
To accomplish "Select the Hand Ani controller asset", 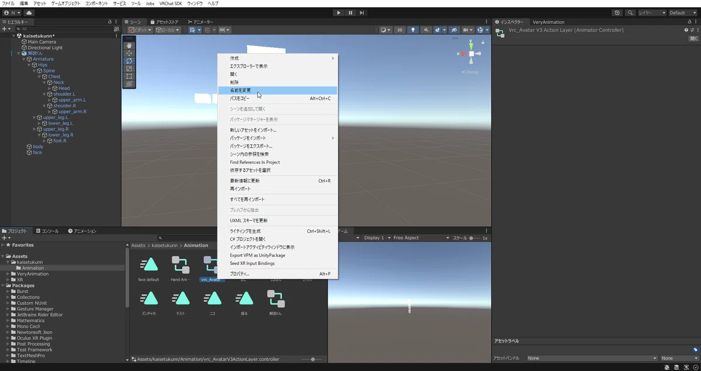I will tap(181, 268).
